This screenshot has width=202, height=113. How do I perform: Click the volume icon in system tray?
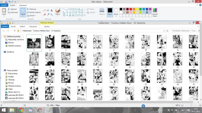[183, 110]
